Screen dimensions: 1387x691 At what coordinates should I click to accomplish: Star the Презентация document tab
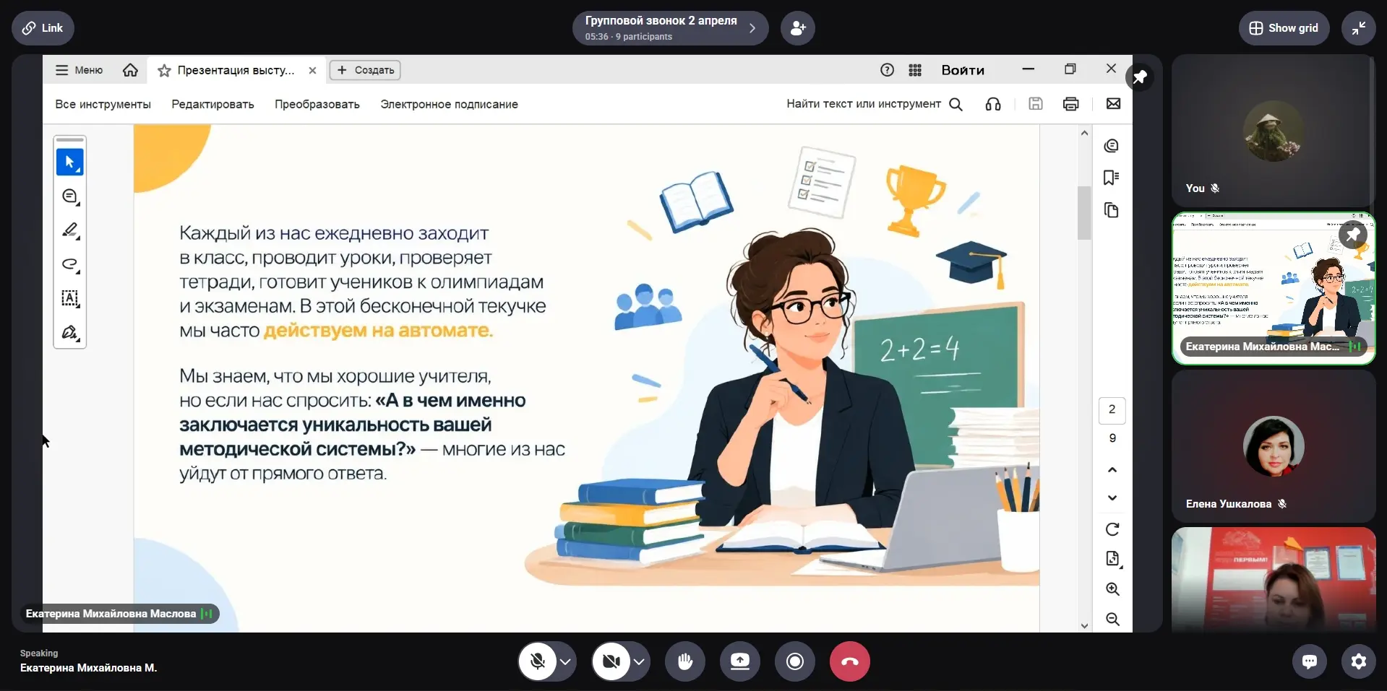[165, 70]
